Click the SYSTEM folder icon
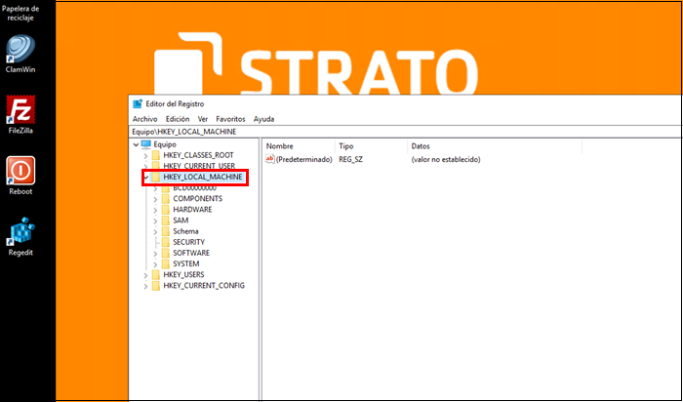The image size is (683, 402). (x=166, y=264)
